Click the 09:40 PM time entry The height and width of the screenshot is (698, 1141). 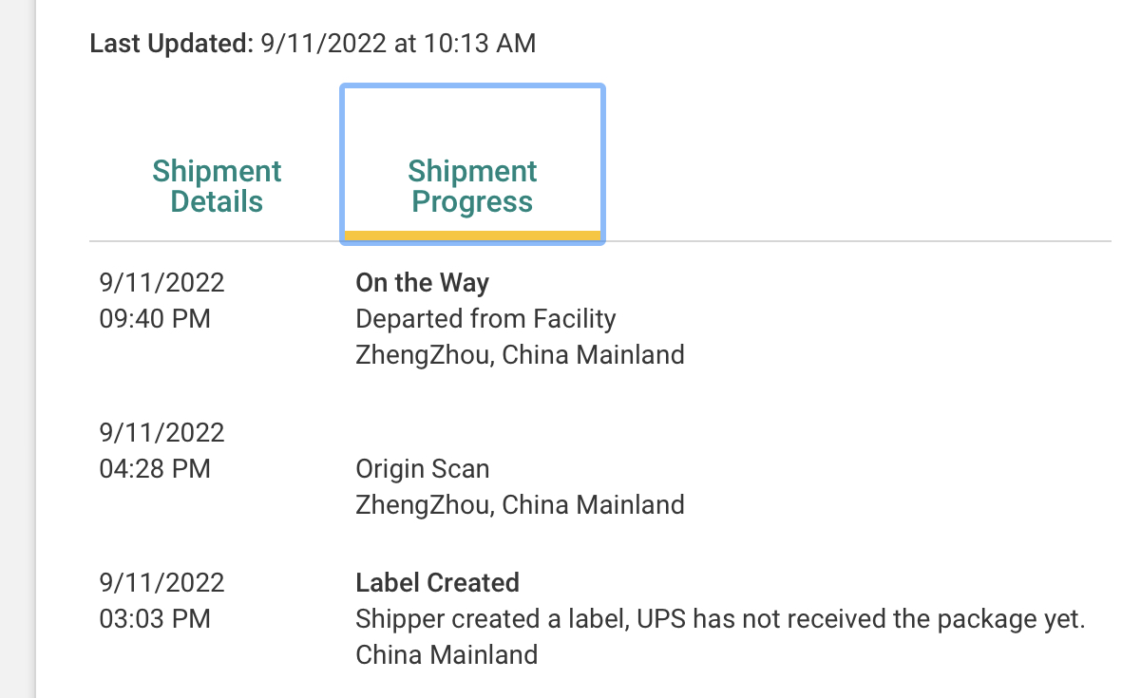pos(155,319)
